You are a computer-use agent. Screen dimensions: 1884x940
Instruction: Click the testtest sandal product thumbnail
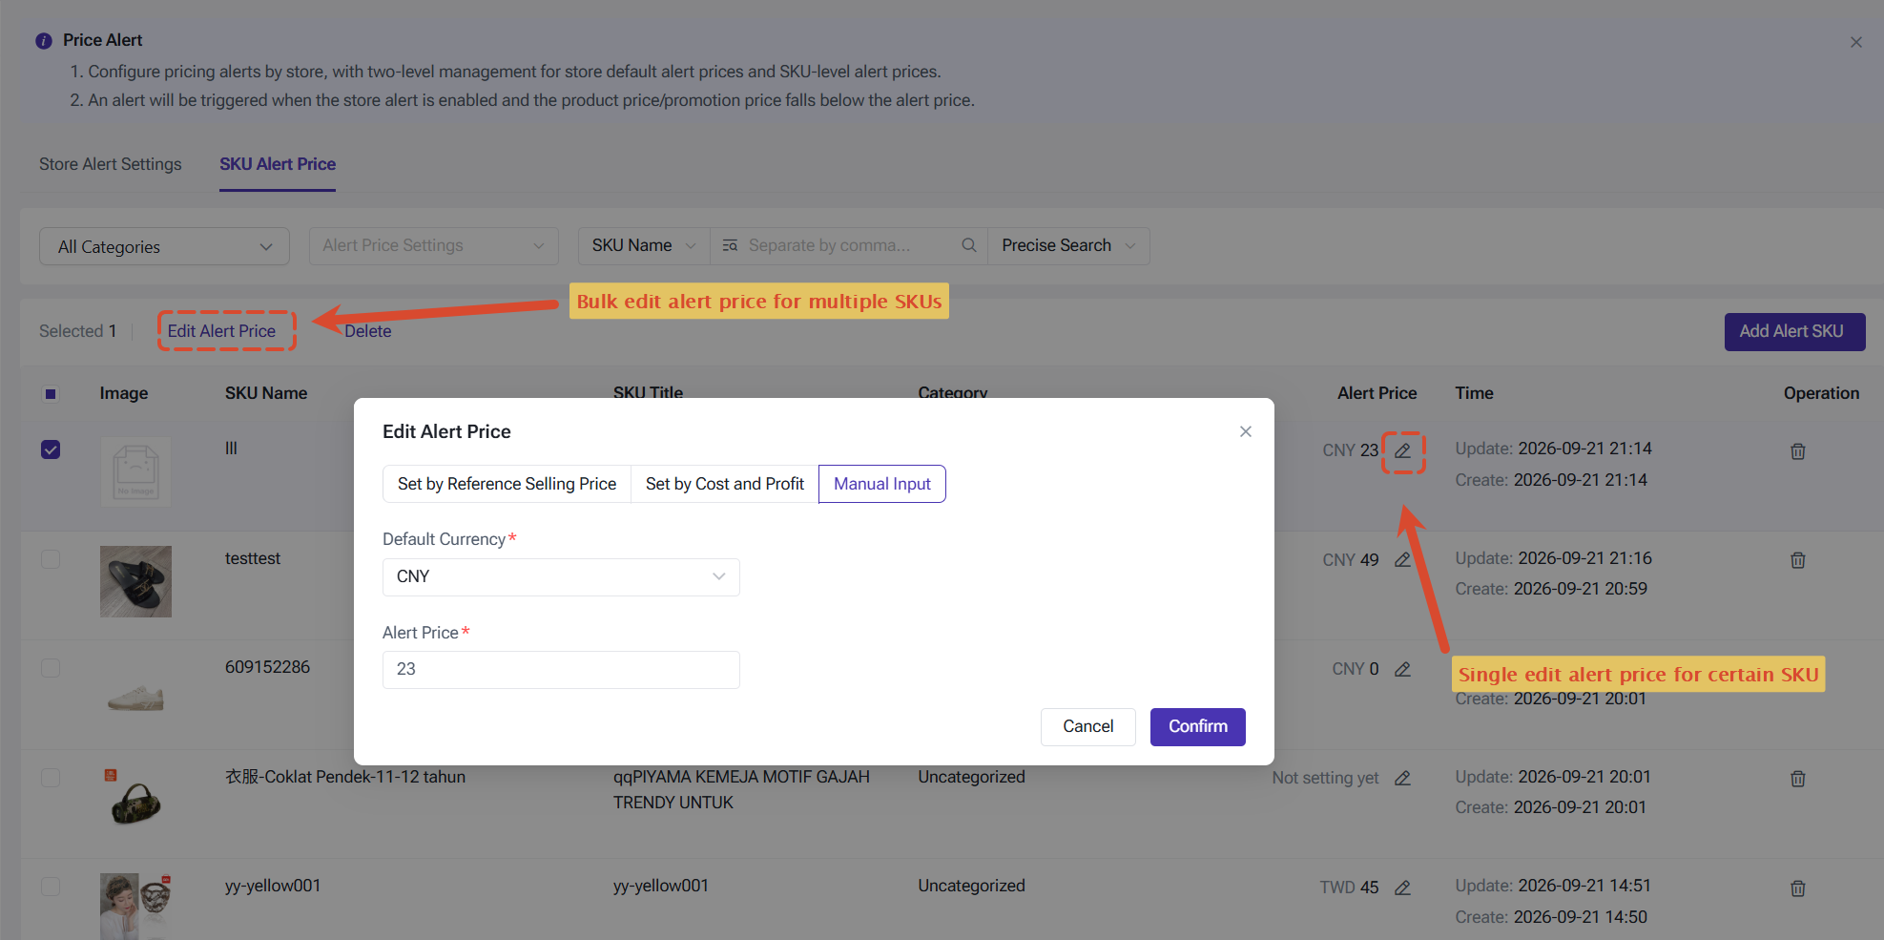point(135,581)
